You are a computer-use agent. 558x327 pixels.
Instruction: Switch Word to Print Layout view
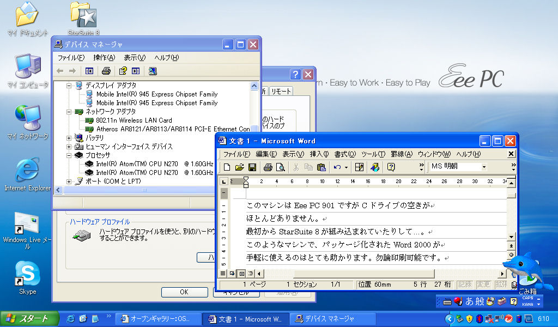[x=241, y=273]
